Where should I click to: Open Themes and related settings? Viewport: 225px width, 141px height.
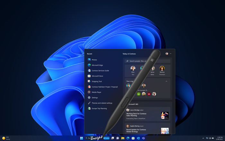(100, 103)
